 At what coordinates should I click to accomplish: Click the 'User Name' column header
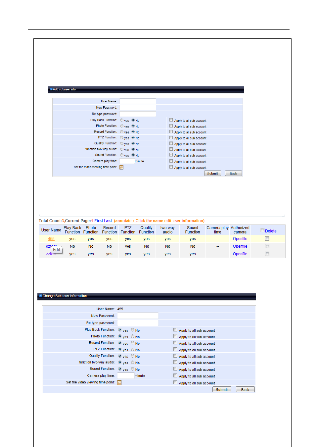pyautogui.click(x=51, y=230)
